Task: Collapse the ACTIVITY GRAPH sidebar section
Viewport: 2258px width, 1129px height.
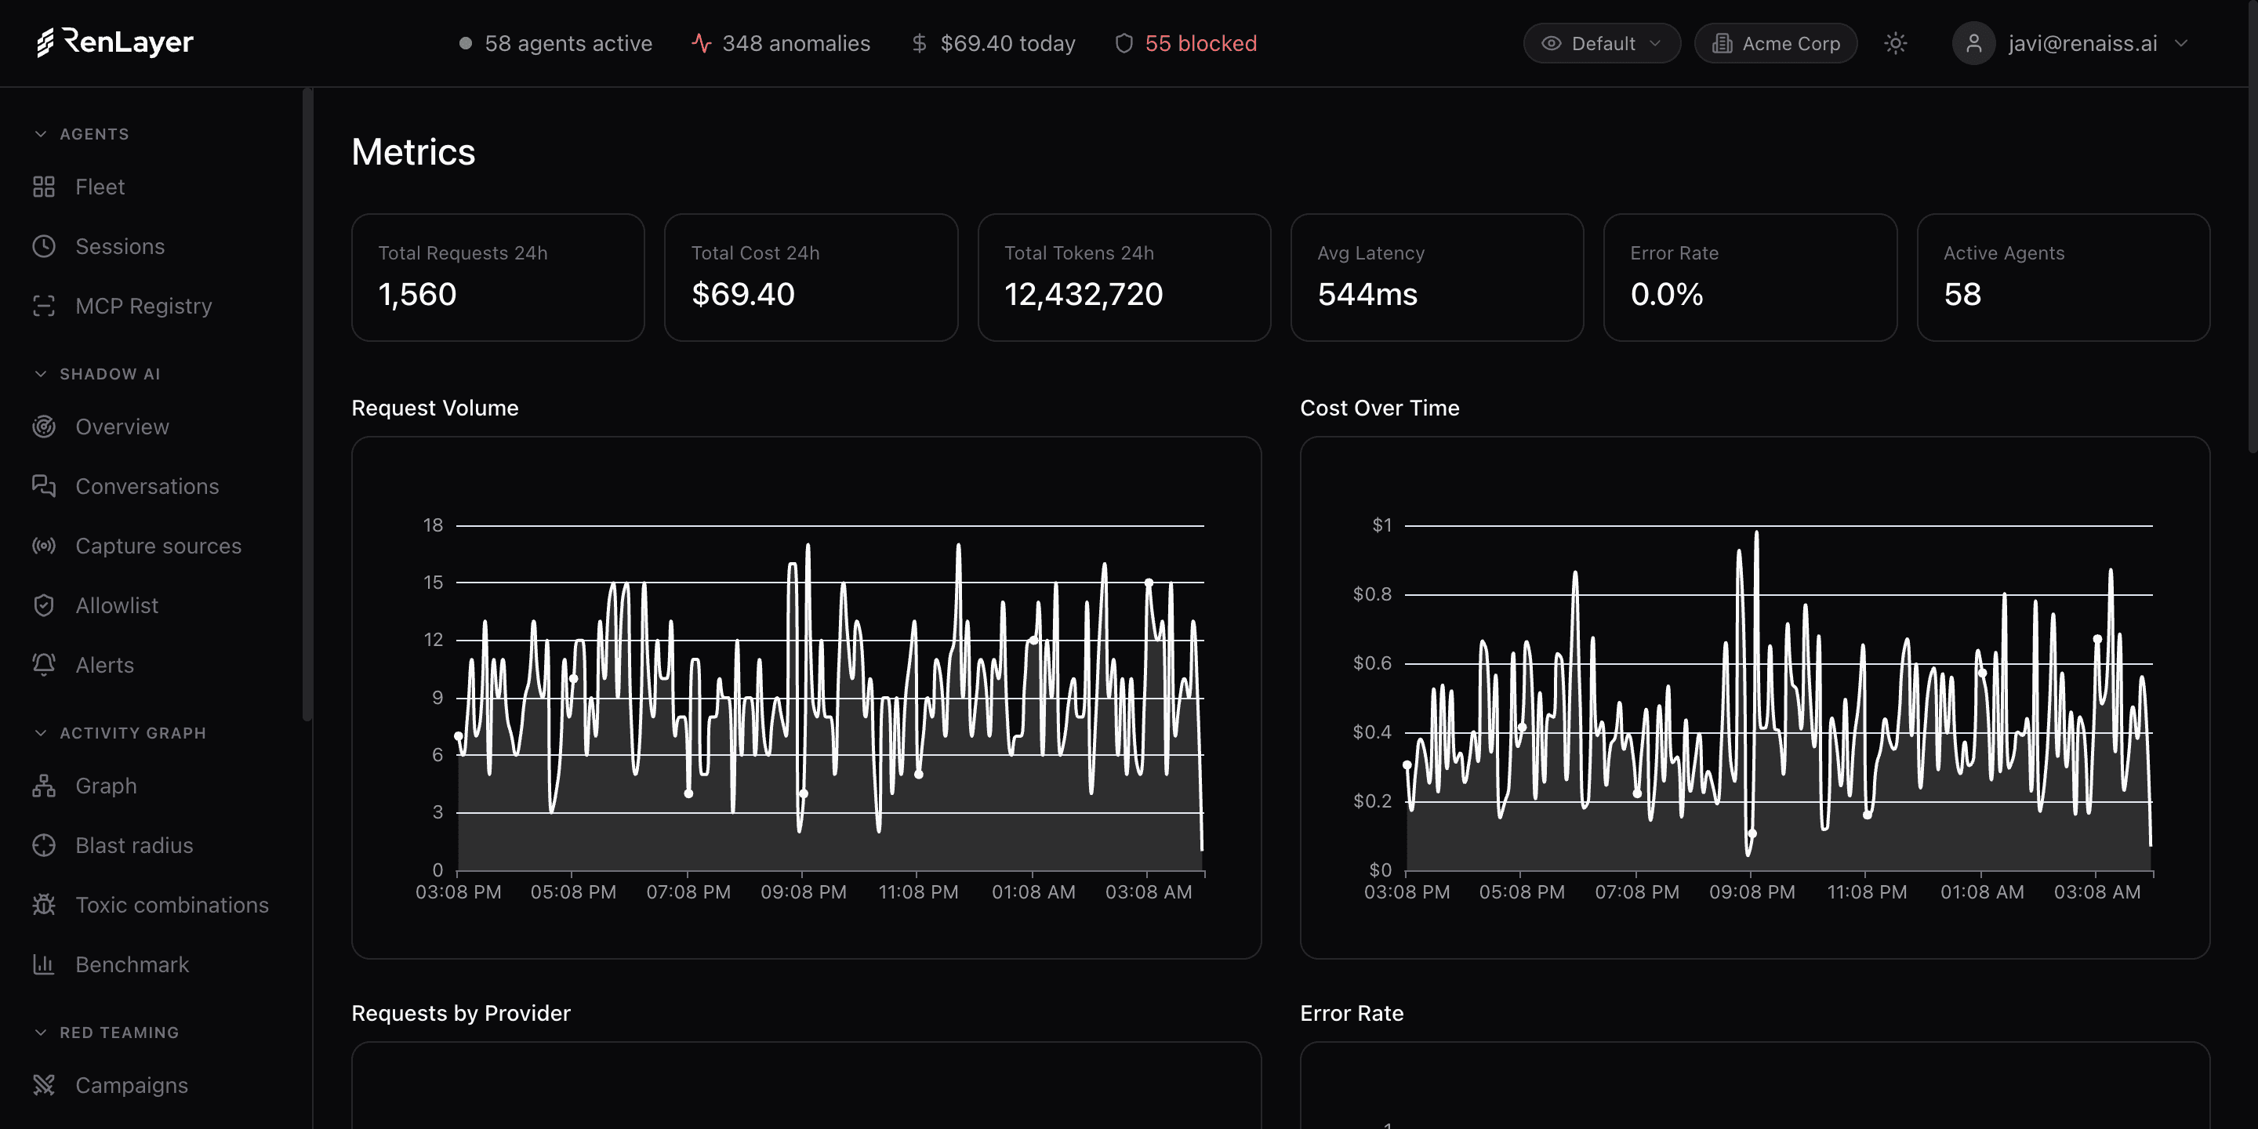Action: (120, 733)
